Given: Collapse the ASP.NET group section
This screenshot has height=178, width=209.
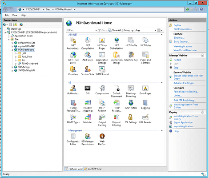Looking at the screenshot, I should point(162,35).
